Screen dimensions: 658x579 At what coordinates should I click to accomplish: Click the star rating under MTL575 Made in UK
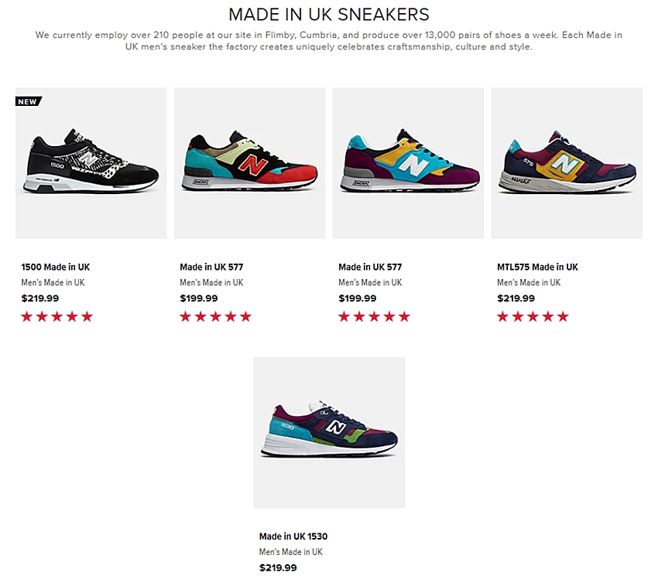click(x=533, y=316)
